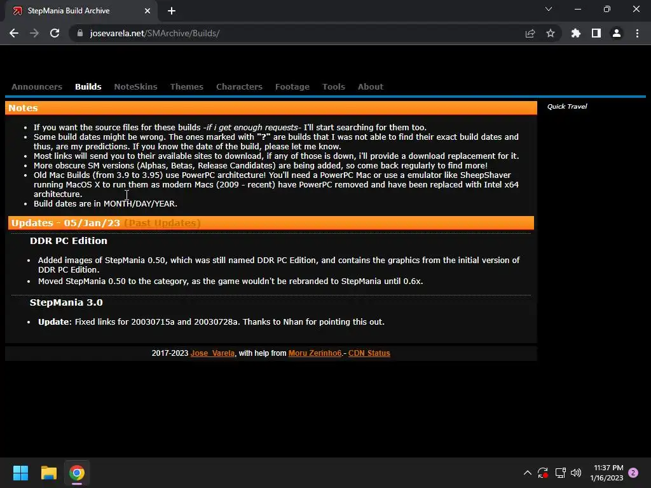The width and height of the screenshot is (651, 488).
Task: Open the volume speaker tray icon
Action: [576, 473]
